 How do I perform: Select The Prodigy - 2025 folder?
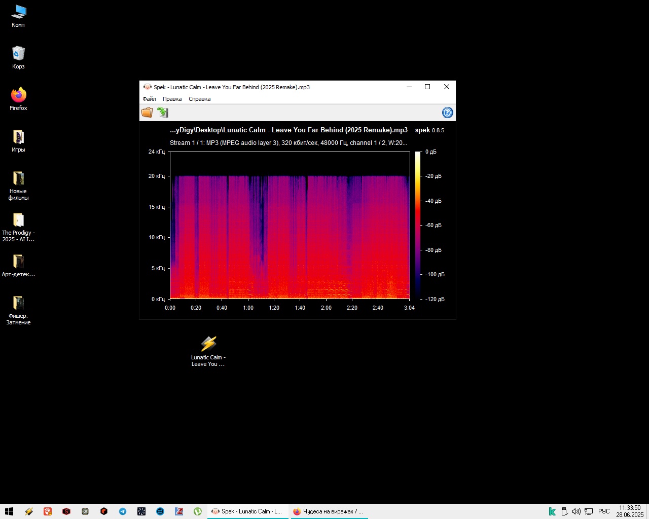coord(18,227)
